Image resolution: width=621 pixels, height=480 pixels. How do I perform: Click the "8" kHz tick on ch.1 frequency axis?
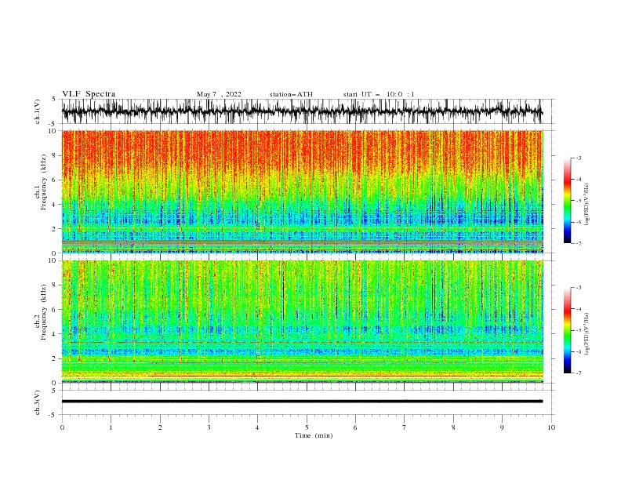54,155
